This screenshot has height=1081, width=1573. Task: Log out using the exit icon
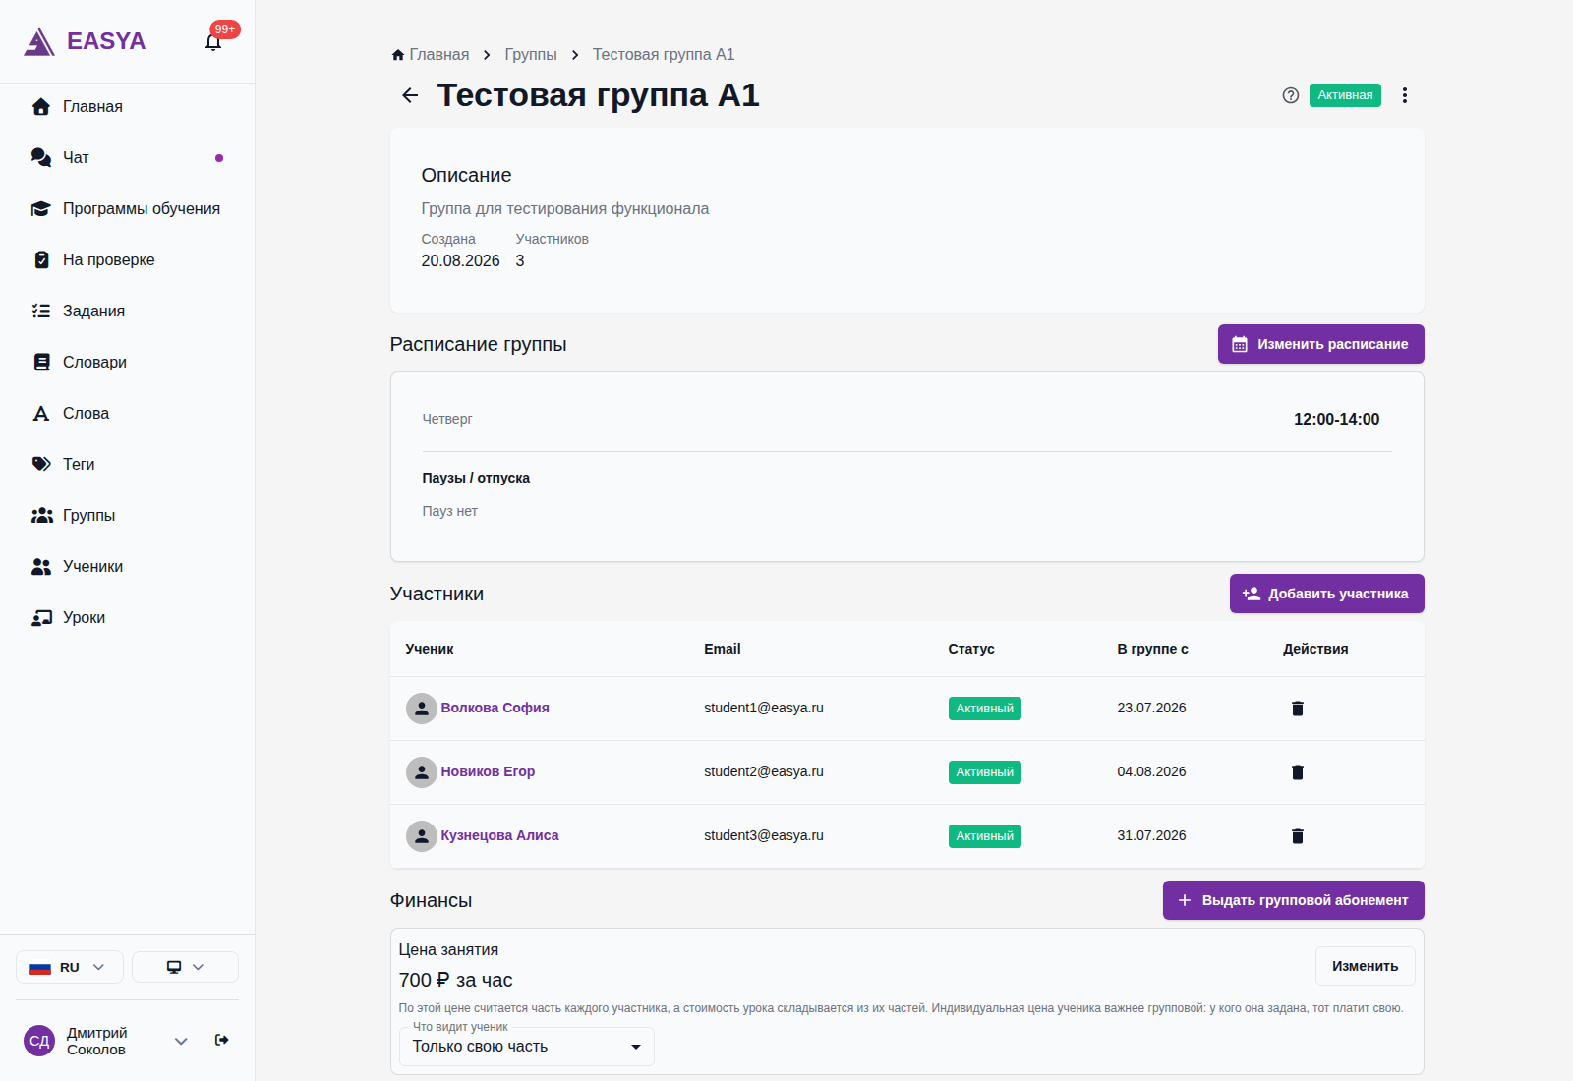pyautogui.click(x=222, y=1040)
